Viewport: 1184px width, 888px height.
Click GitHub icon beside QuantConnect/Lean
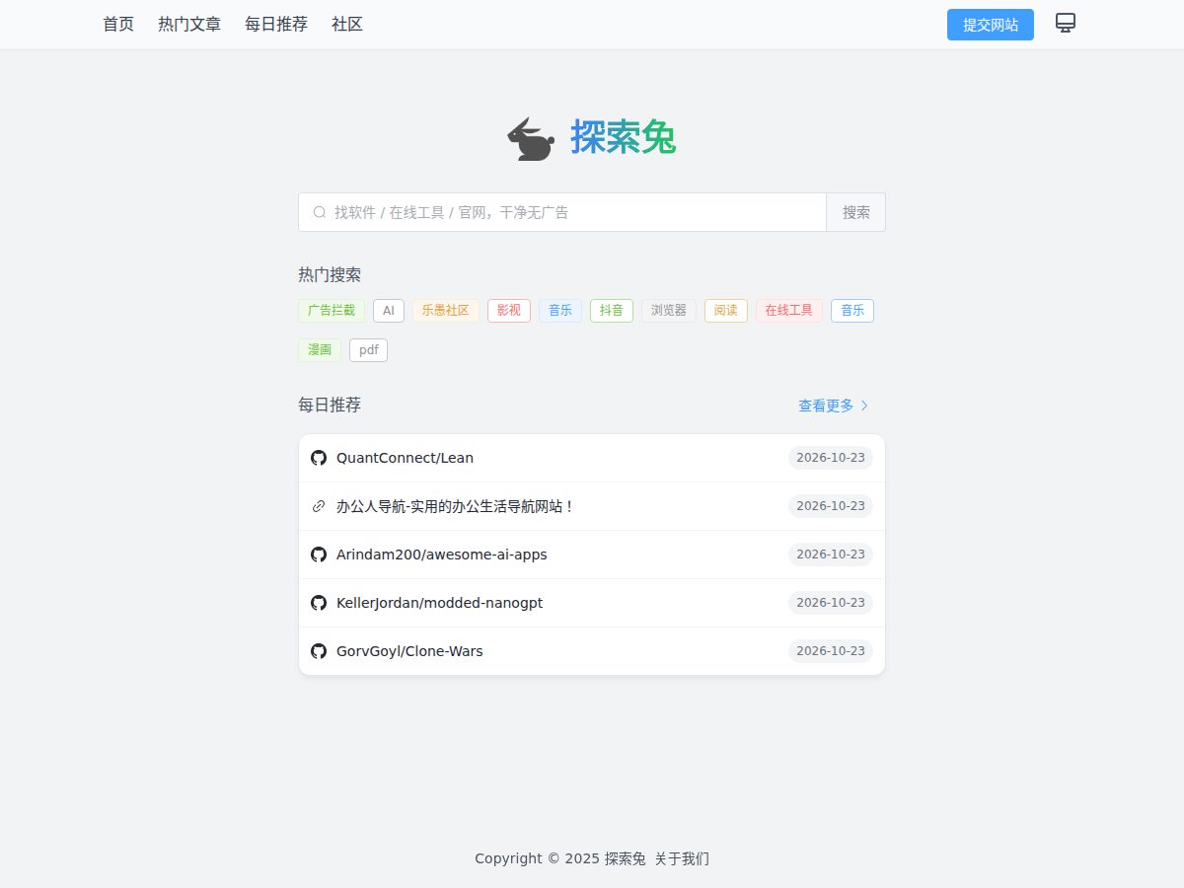click(x=319, y=458)
